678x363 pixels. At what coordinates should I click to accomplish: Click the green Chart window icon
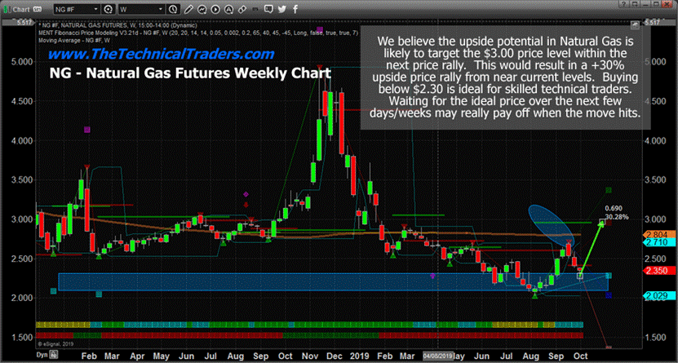(x=8, y=8)
